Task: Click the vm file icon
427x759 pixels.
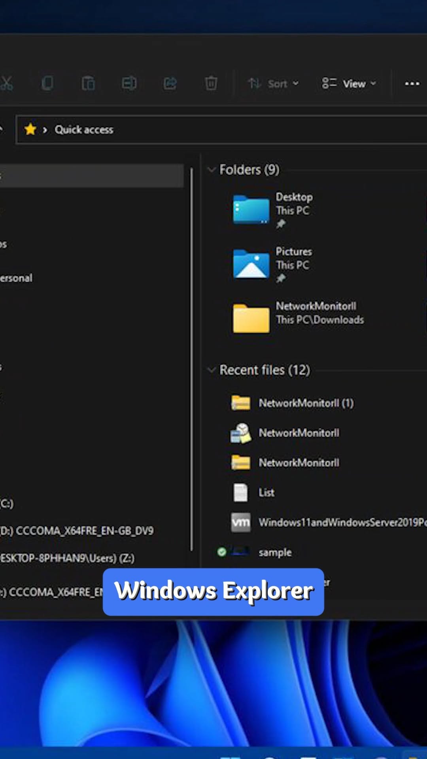Action: (241, 523)
